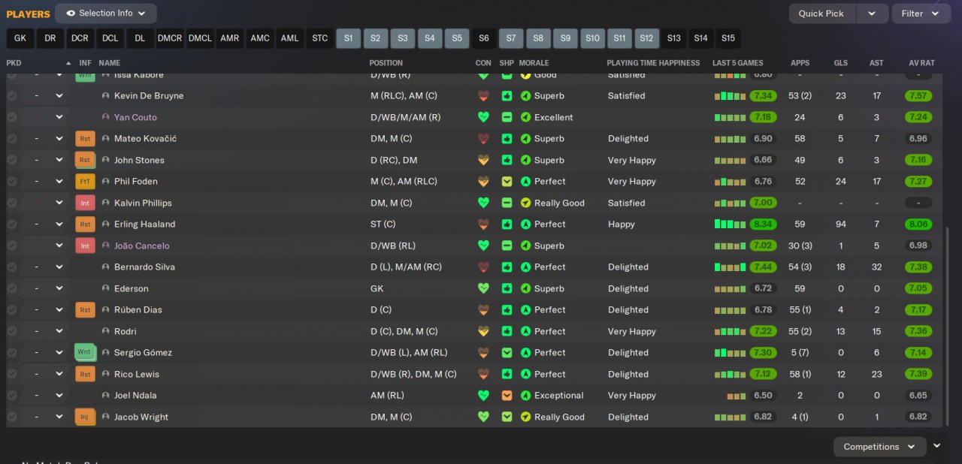Select substitute slot S6
The width and height of the screenshot is (962, 464).
tap(483, 38)
